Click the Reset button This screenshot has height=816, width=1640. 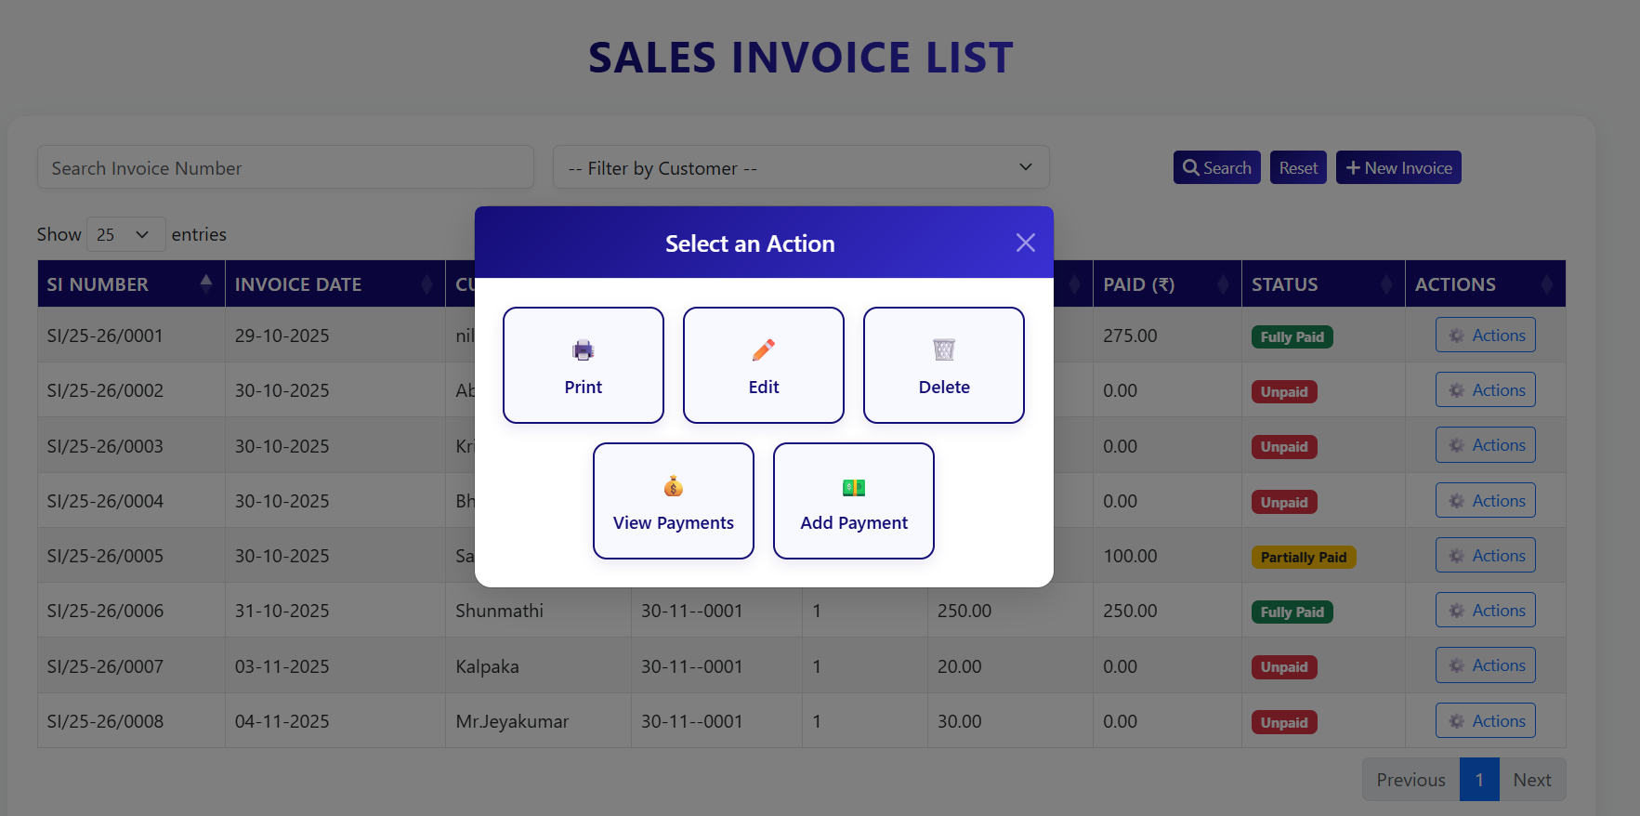point(1298,168)
